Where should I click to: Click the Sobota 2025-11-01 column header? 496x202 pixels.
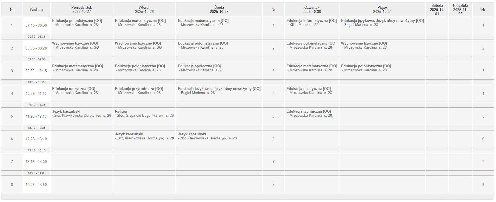[x=437, y=10]
